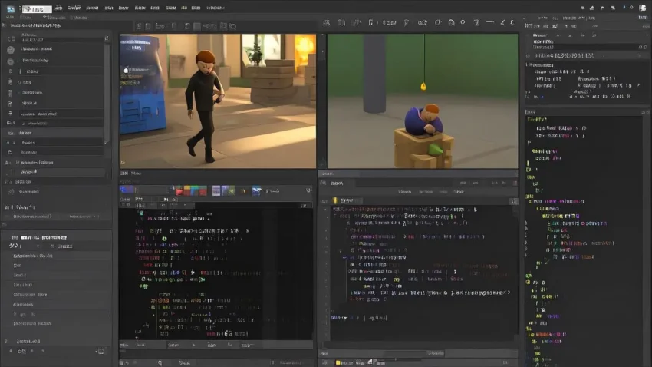The width and height of the screenshot is (652, 367).
Task: Click the monitor-shaped icon starting the right viewport toolbar
Action: coord(327,23)
